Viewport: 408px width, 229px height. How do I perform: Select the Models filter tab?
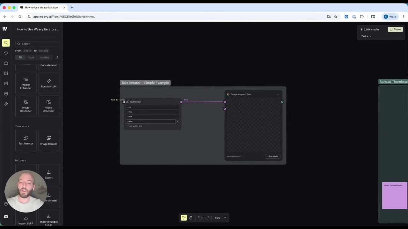[x=45, y=57]
